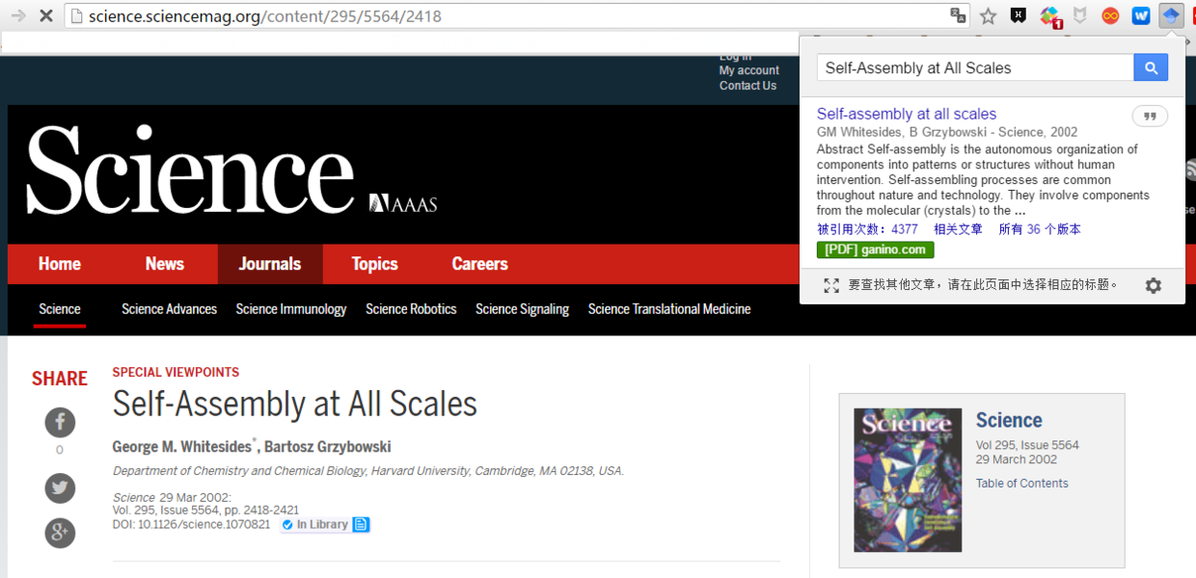Click the cite quotation mark button
This screenshot has width=1196, height=578.
tap(1150, 117)
